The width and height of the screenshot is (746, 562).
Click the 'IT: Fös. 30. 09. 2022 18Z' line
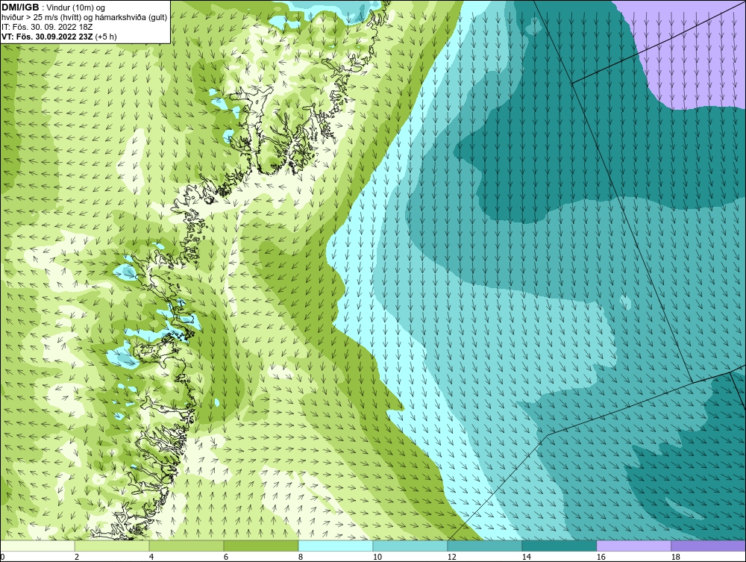tap(47, 27)
